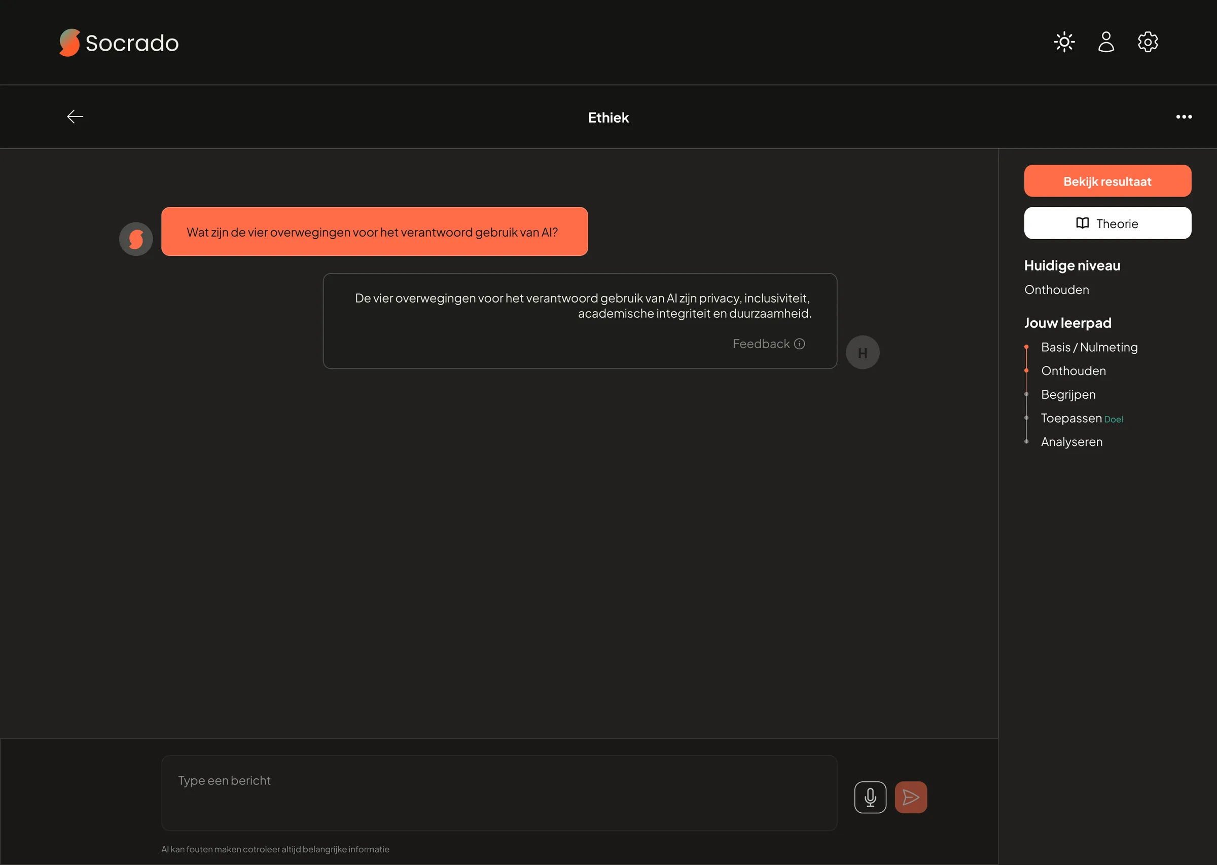Select Basis / Nulmeting in leerpad
Viewport: 1217px width, 865px height.
pos(1089,347)
